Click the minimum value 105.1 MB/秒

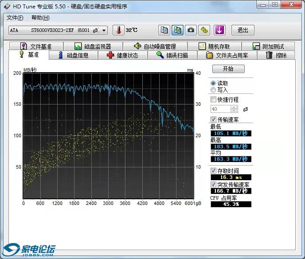(x=231, y=133)
